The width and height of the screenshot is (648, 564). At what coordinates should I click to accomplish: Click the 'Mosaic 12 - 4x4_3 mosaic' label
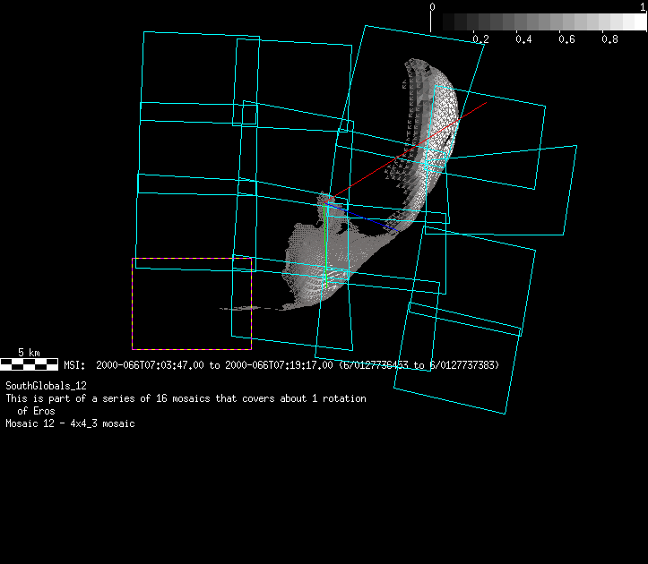pos(70,423)
